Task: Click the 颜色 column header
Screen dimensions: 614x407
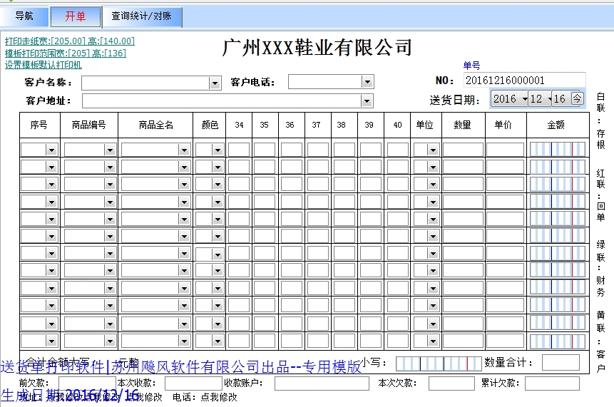Action: (210, 125)
